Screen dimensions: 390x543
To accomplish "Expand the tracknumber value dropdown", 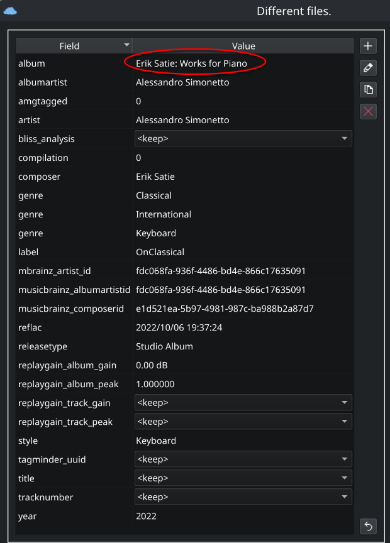I will pyautogui.click(x=243, y=497).
